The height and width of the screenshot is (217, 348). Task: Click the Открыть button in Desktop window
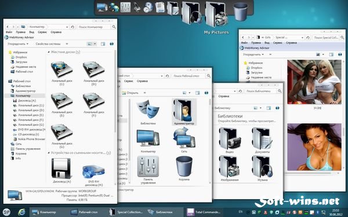130,93
